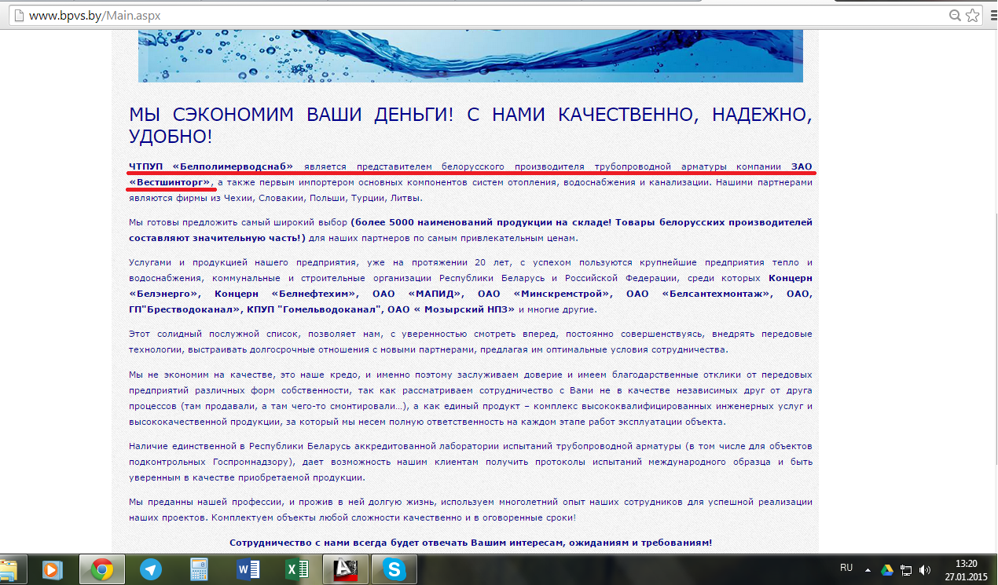Click the underlined «Вестшинторг» company name
998x585 pixels.
point(171,182)
